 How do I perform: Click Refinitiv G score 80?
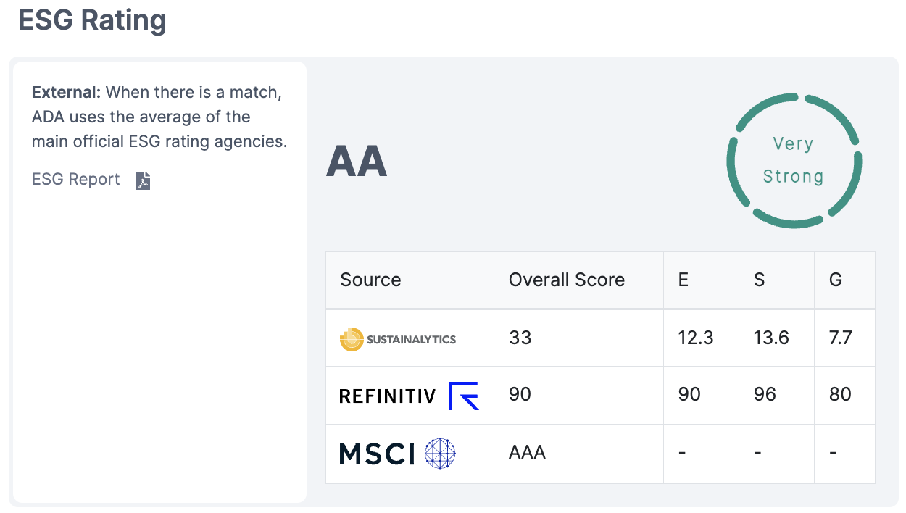click(x=840, y=394)
